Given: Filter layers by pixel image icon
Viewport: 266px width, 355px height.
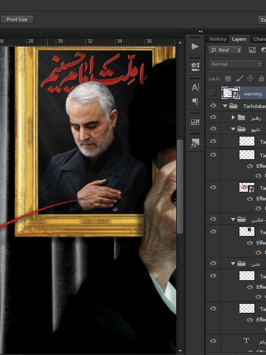Looking at the screenshot, I should 252,50.
